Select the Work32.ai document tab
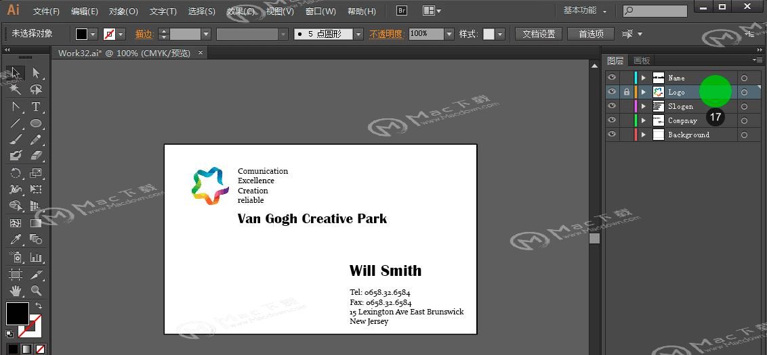Screen dimensions: 767x355 point(124,53)
